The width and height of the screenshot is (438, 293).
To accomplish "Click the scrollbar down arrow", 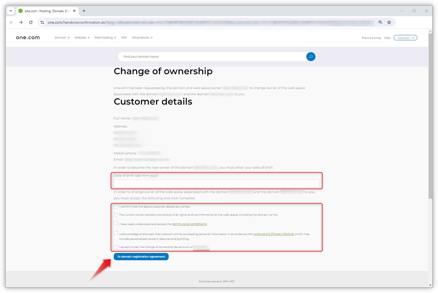I will click(x=430, y=285).
